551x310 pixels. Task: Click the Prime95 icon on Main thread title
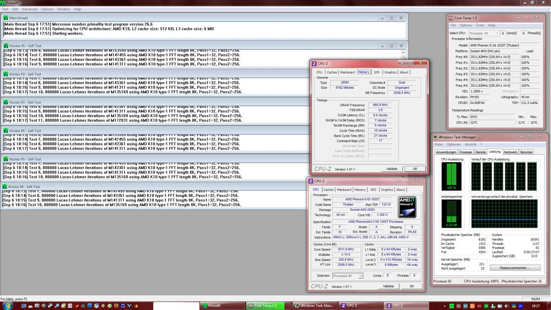coord(6,18)
